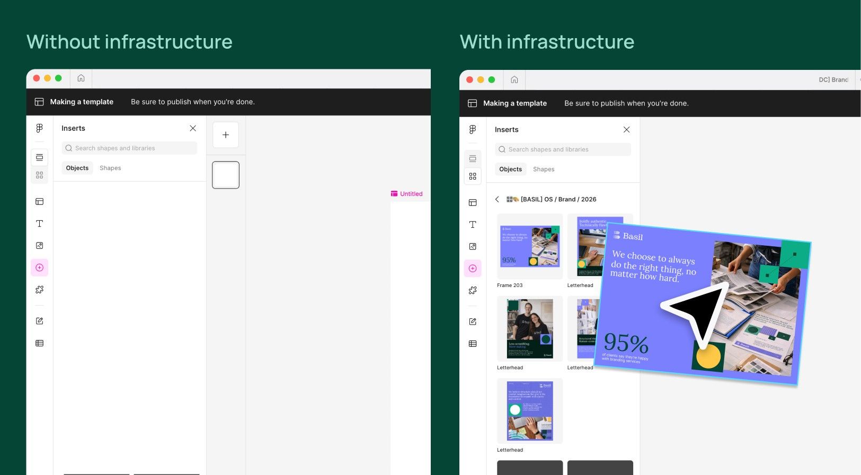Screen dimensions: 861x475
Task: Open the Objects tab in the right window
Action: [511, 169]
